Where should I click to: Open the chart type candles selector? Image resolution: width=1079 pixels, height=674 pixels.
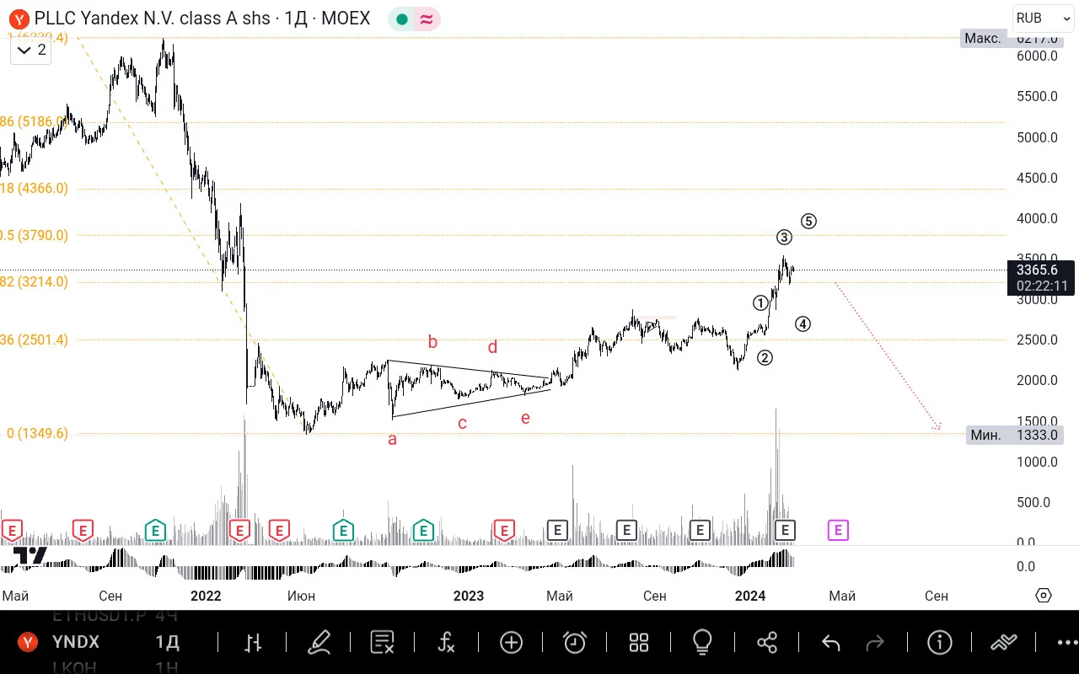[253, 643]
